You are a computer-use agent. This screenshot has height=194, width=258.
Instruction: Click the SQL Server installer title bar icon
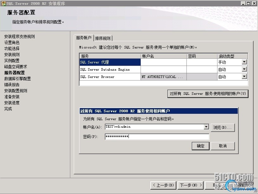pos(3,3)
